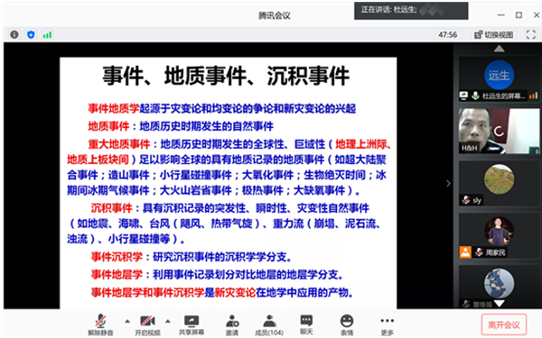
Task: Open 共享屏幕 share screen option
Action: [x=192, y=324]
